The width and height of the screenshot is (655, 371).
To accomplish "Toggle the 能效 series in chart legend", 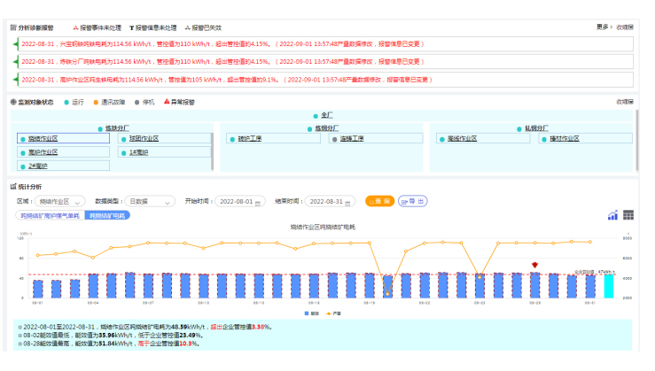I will [x=310, y=313].
